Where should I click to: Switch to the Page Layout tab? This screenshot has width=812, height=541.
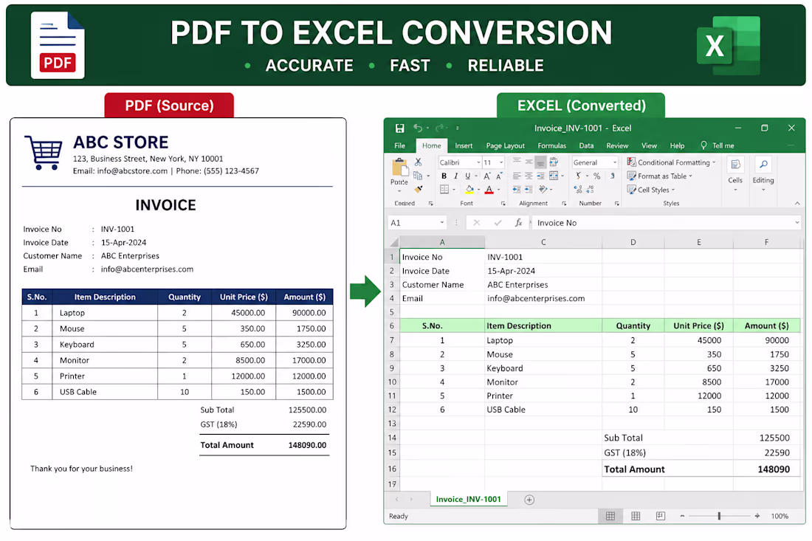click(x=505, y=145)
